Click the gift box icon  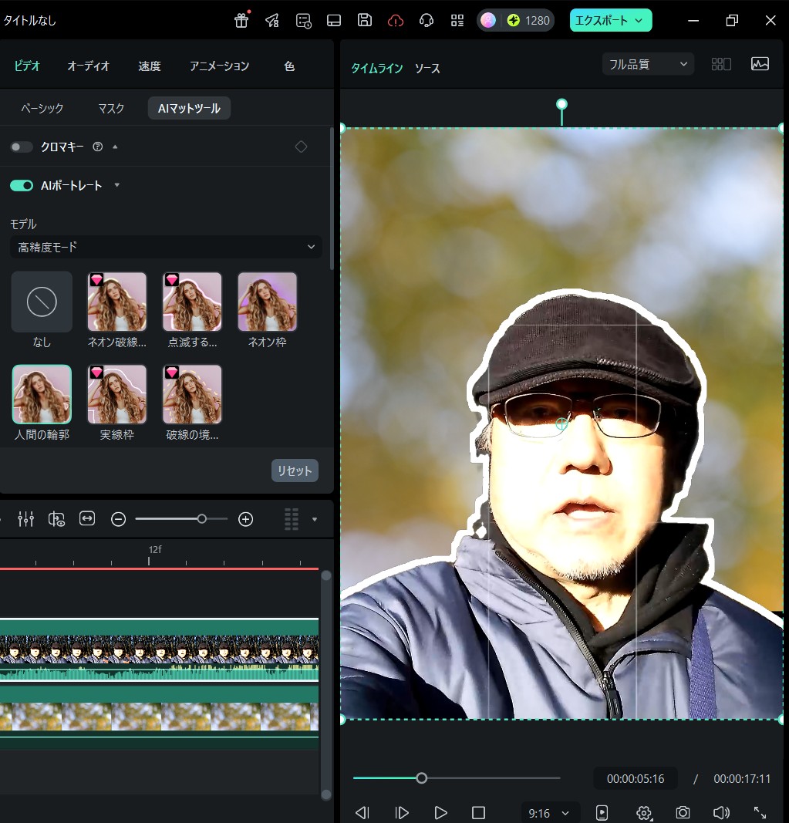pos(241,21)
